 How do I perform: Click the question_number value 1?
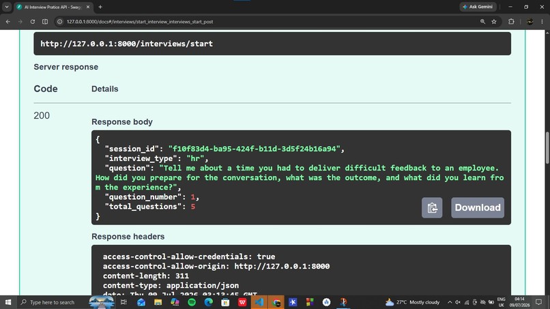coord(193,197)
